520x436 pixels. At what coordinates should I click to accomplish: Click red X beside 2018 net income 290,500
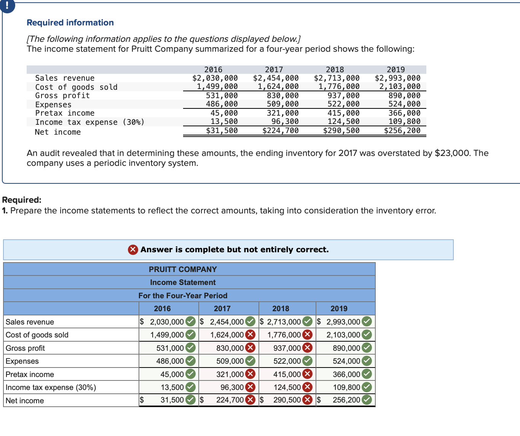pyautogui.click(x=308, y=400)
